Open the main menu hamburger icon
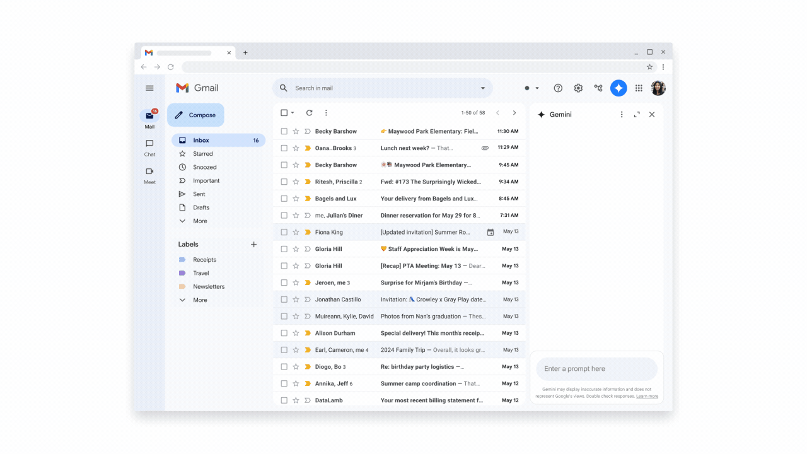 [149, 88]
